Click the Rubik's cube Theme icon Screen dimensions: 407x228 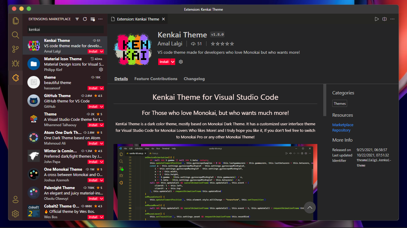coord(34,119)
